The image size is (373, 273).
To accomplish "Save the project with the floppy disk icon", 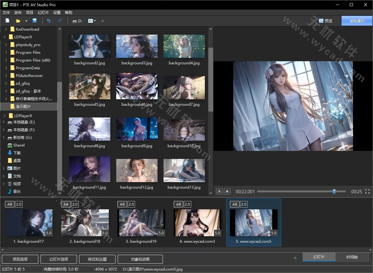I will pos(35,20).
